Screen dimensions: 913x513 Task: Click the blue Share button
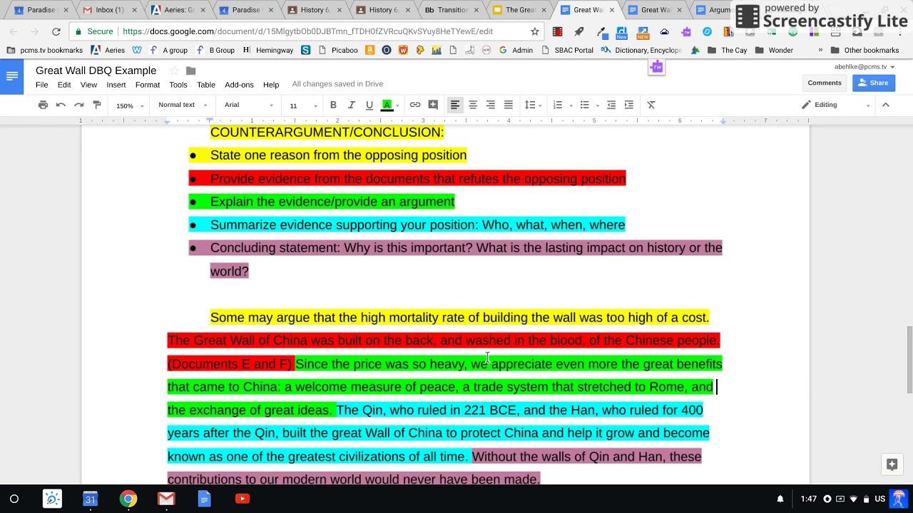coord(874,83)
